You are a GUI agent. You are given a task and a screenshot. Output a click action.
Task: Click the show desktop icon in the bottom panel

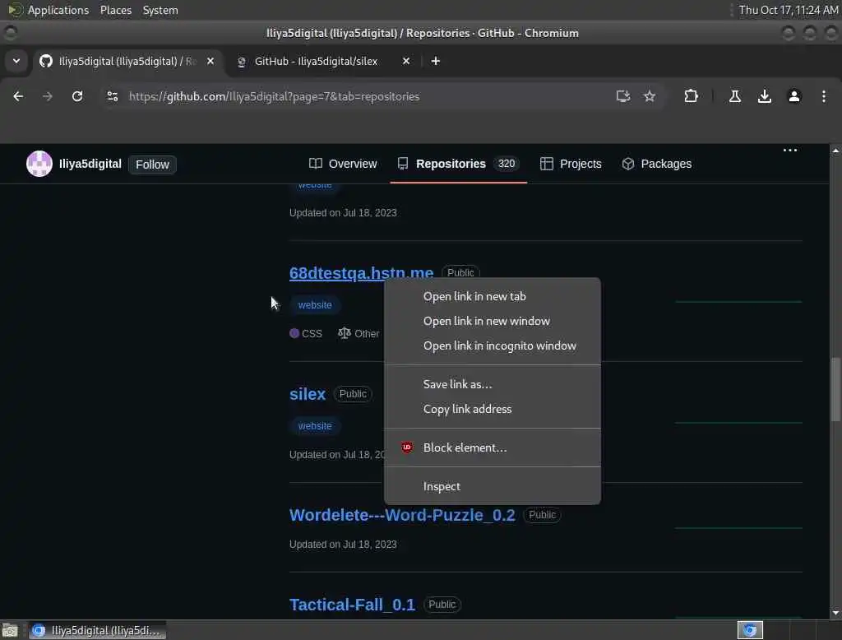tap(10, 630)
